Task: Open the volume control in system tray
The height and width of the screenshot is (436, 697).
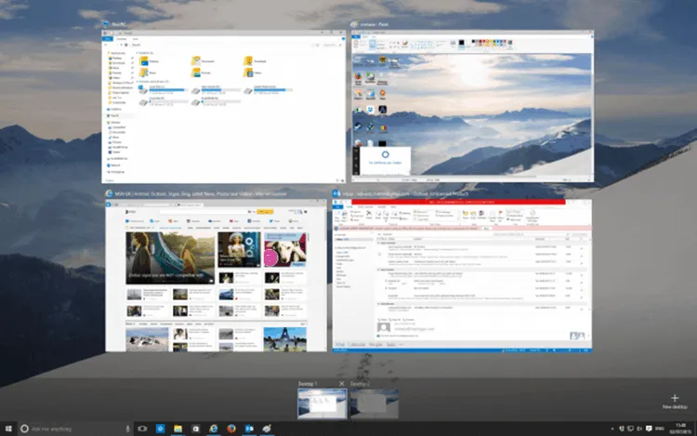Action: coord(639,429)
